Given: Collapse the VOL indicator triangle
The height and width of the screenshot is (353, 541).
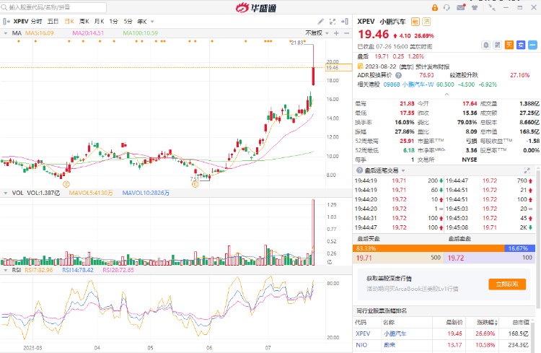Looking at the screenshot, I should coord(6,193).
